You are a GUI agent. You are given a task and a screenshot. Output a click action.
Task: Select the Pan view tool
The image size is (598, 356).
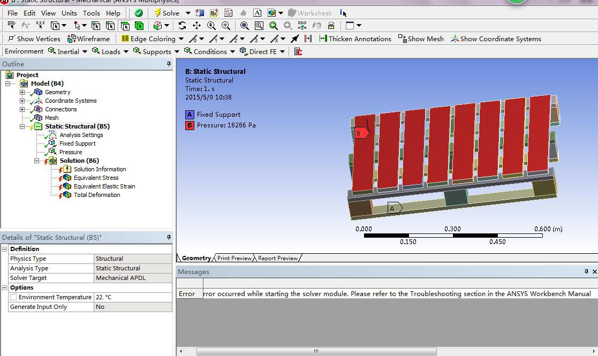pyautogui.click(x=196, y=25)
